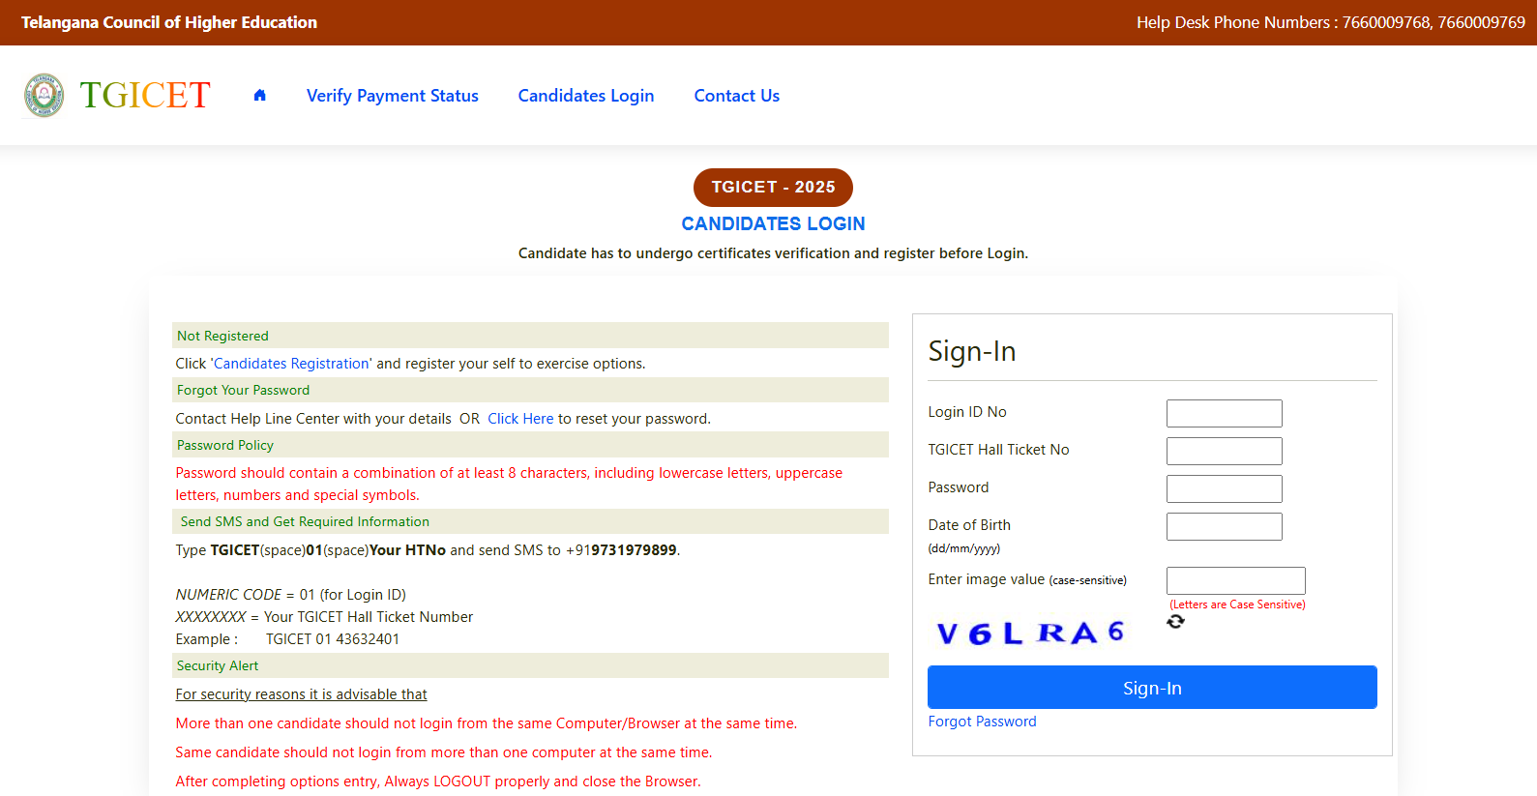
Task: Click Telangana Council of Higher Education text
Action: [x=169, y=22]
